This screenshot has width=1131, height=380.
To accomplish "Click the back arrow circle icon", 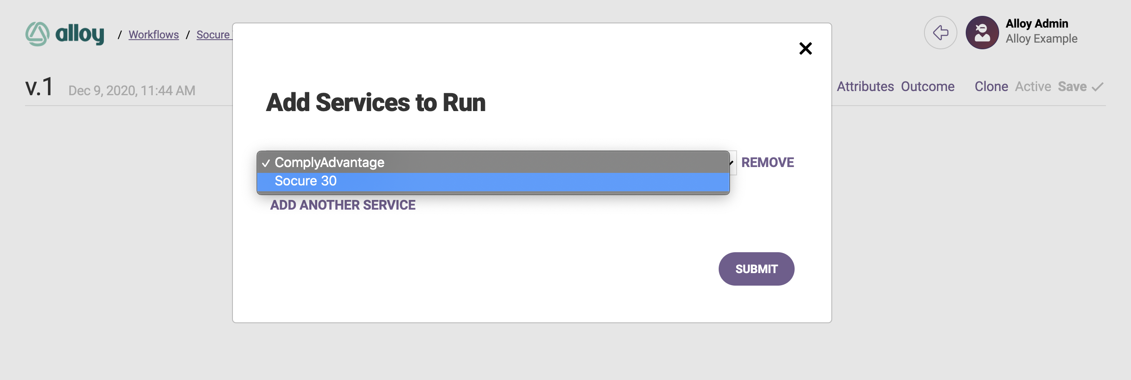I will [x=940, y=33].
